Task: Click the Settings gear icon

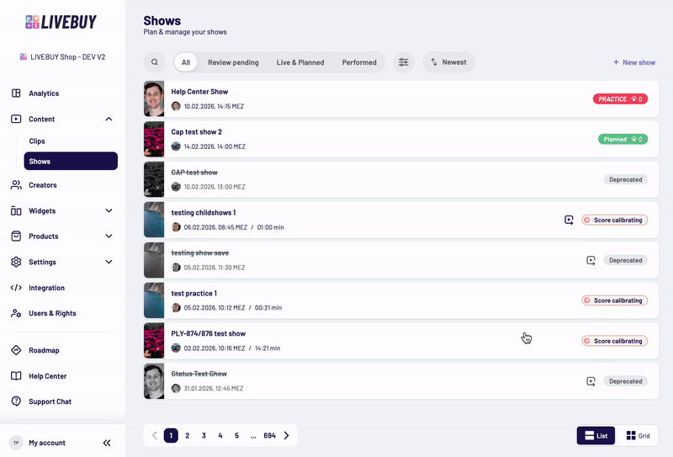Action: 16,262
